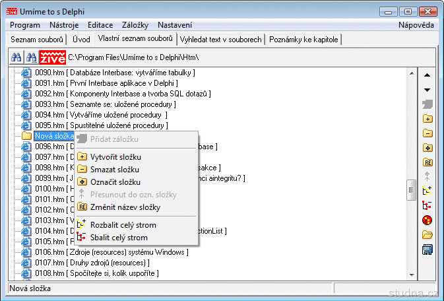Image resolution: width=444 pixels, height=301 pixels.
Task: Click the yellow folder icon of Nová složka
Action: pos(26,136)
